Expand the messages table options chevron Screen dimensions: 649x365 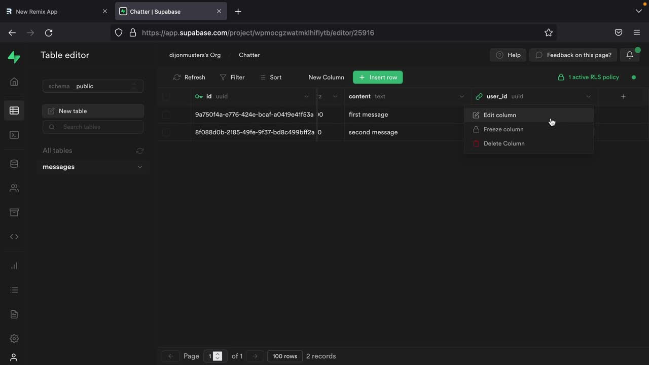pos(140,167)
